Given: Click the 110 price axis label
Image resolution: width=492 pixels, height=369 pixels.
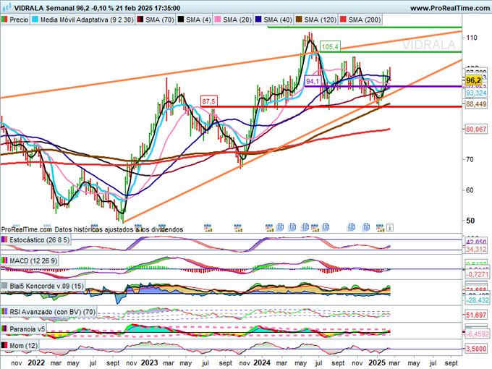Looking at the screenshot, I should point(472,38).
